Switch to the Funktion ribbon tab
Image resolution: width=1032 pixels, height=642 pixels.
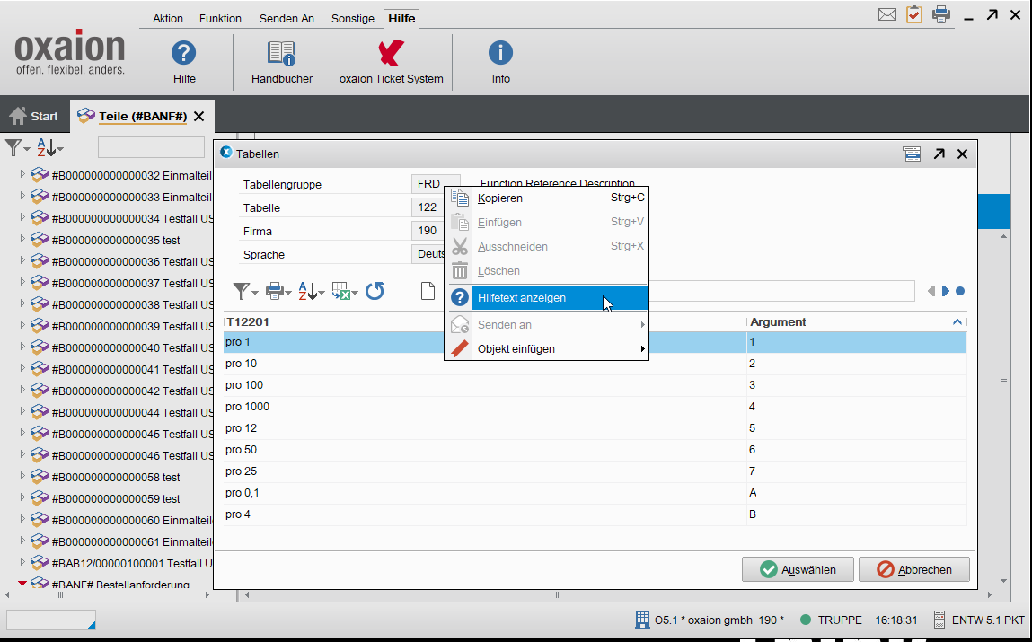(x=220, y=18)
